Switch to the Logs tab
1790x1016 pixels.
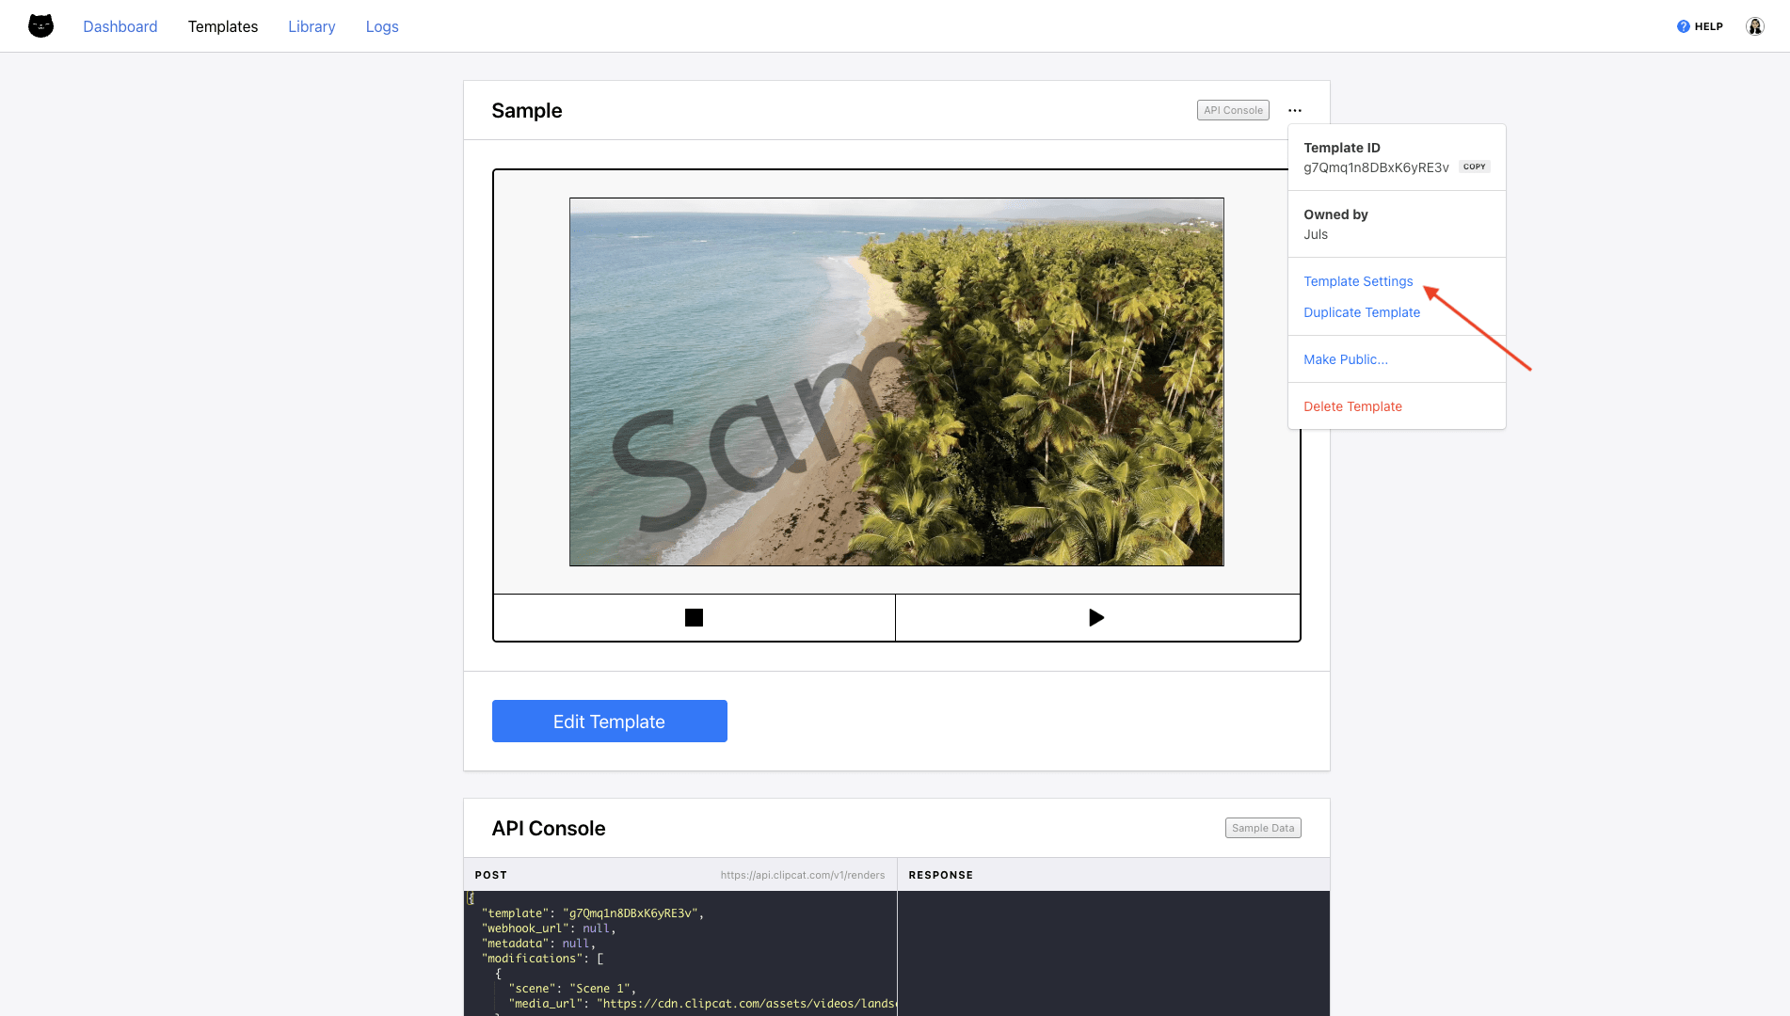[382, 26]
